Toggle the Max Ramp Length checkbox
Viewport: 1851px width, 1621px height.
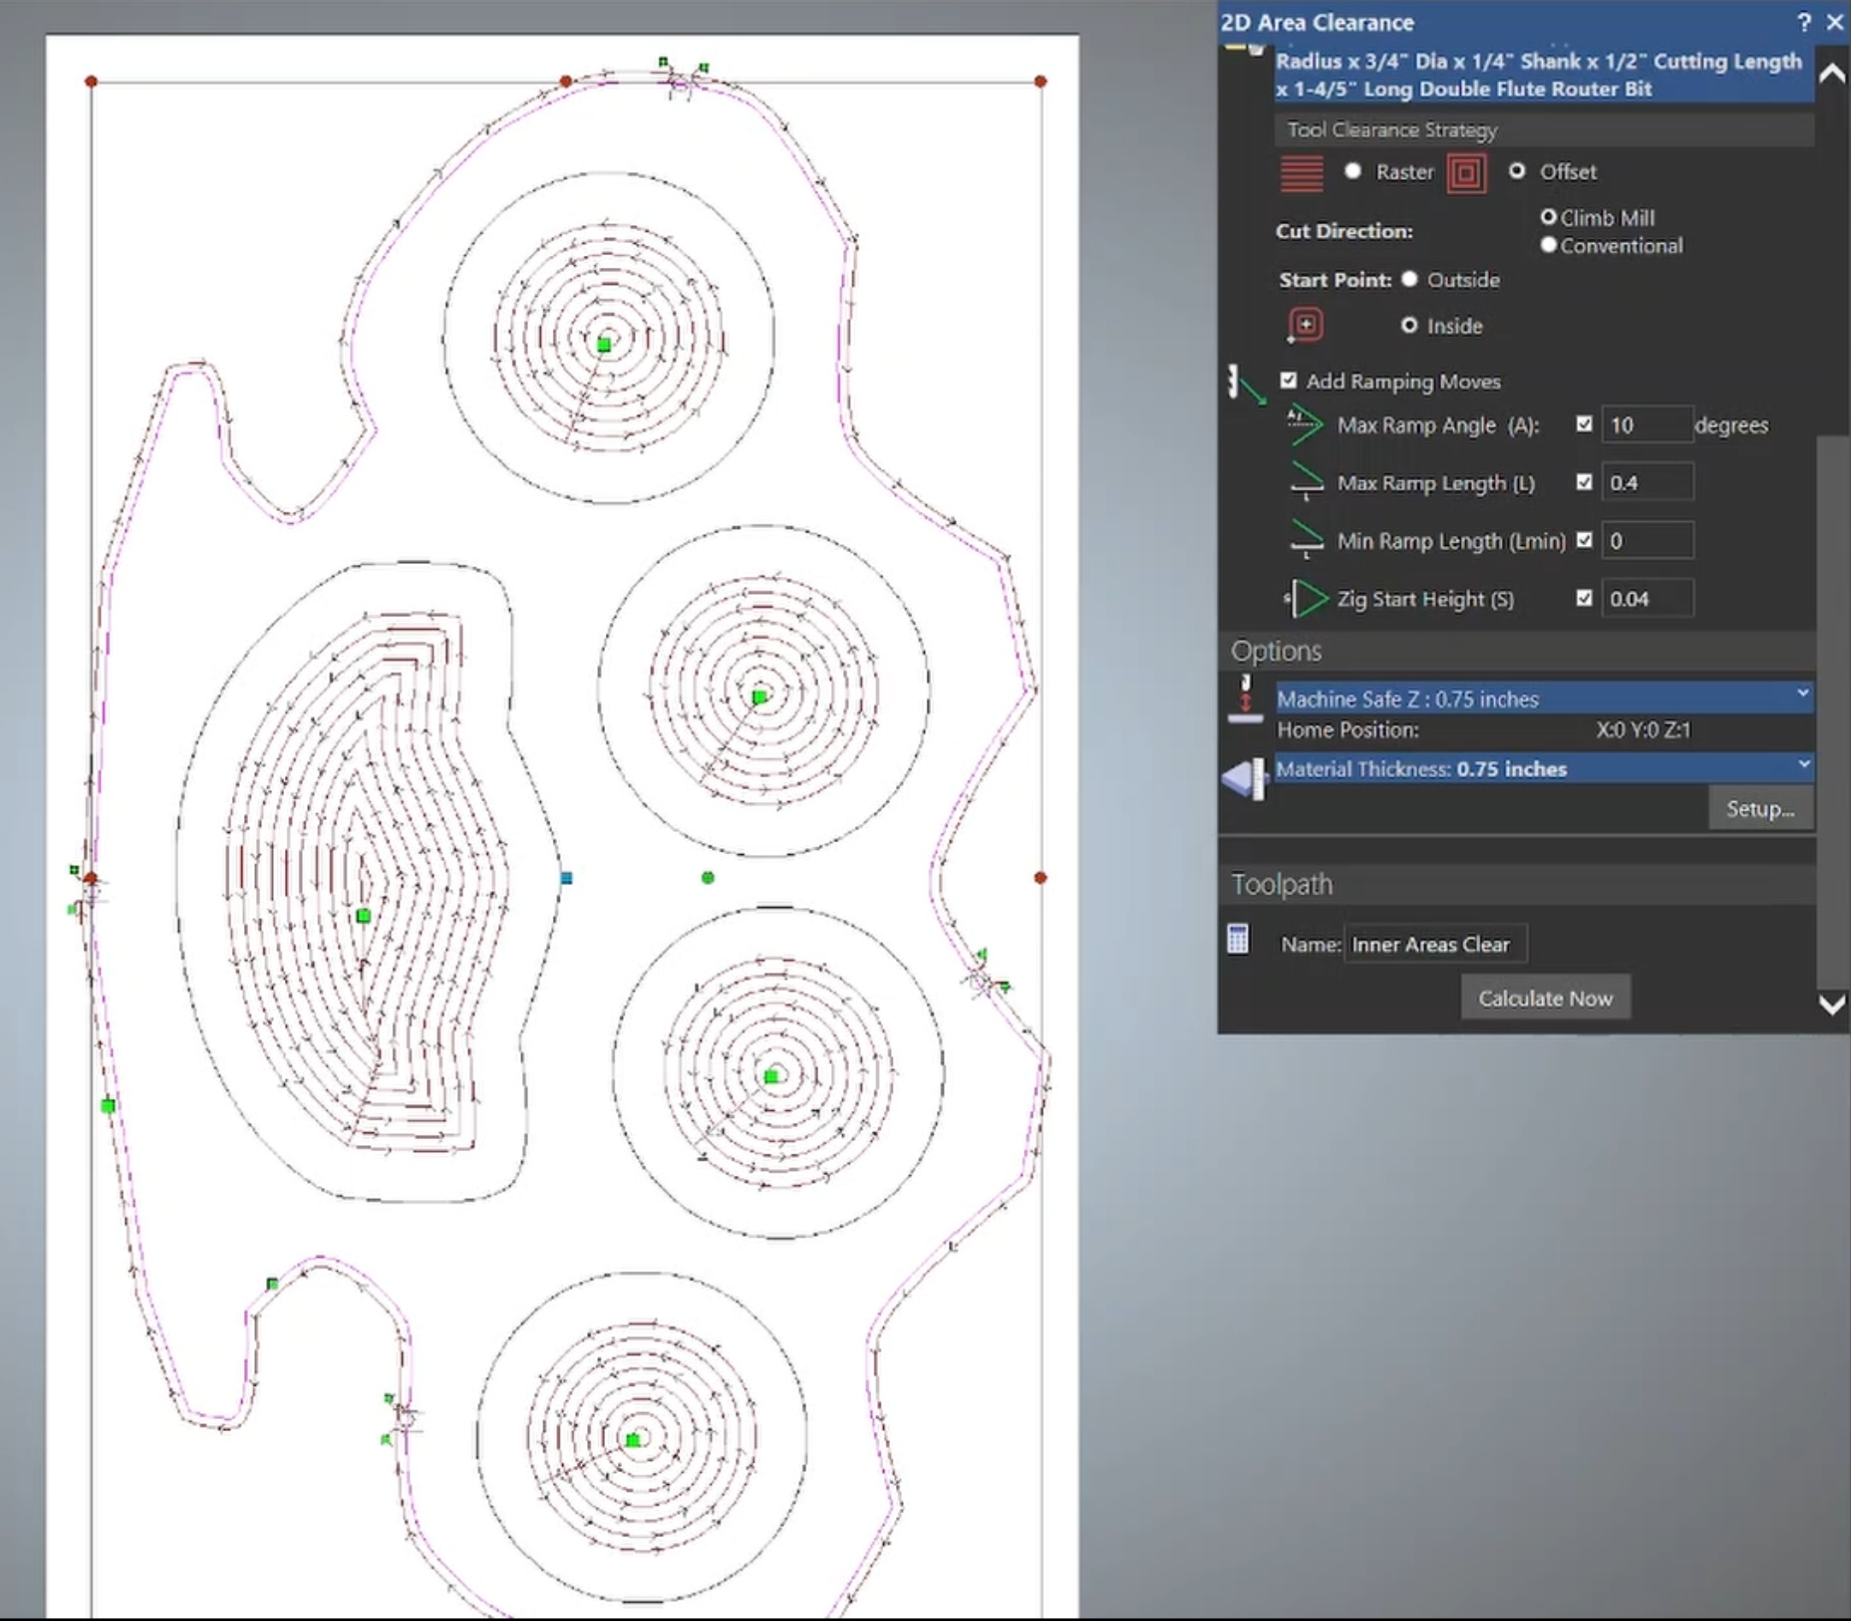point(1584,481)
